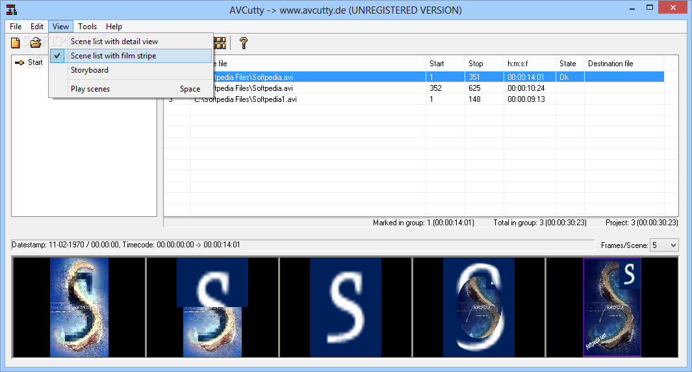Click the storyboard grid toolbar icon

pyautogui.click(x=220, y=43)
